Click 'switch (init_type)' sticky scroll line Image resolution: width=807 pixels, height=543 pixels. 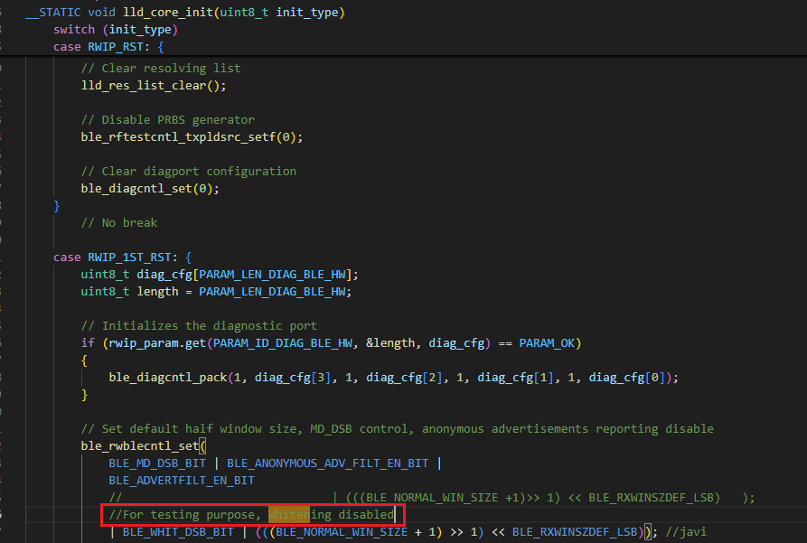(116, 29)
